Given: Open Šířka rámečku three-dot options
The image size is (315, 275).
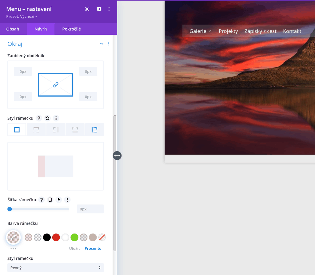Looking at the screenshot, I should (x=67, y=199).
